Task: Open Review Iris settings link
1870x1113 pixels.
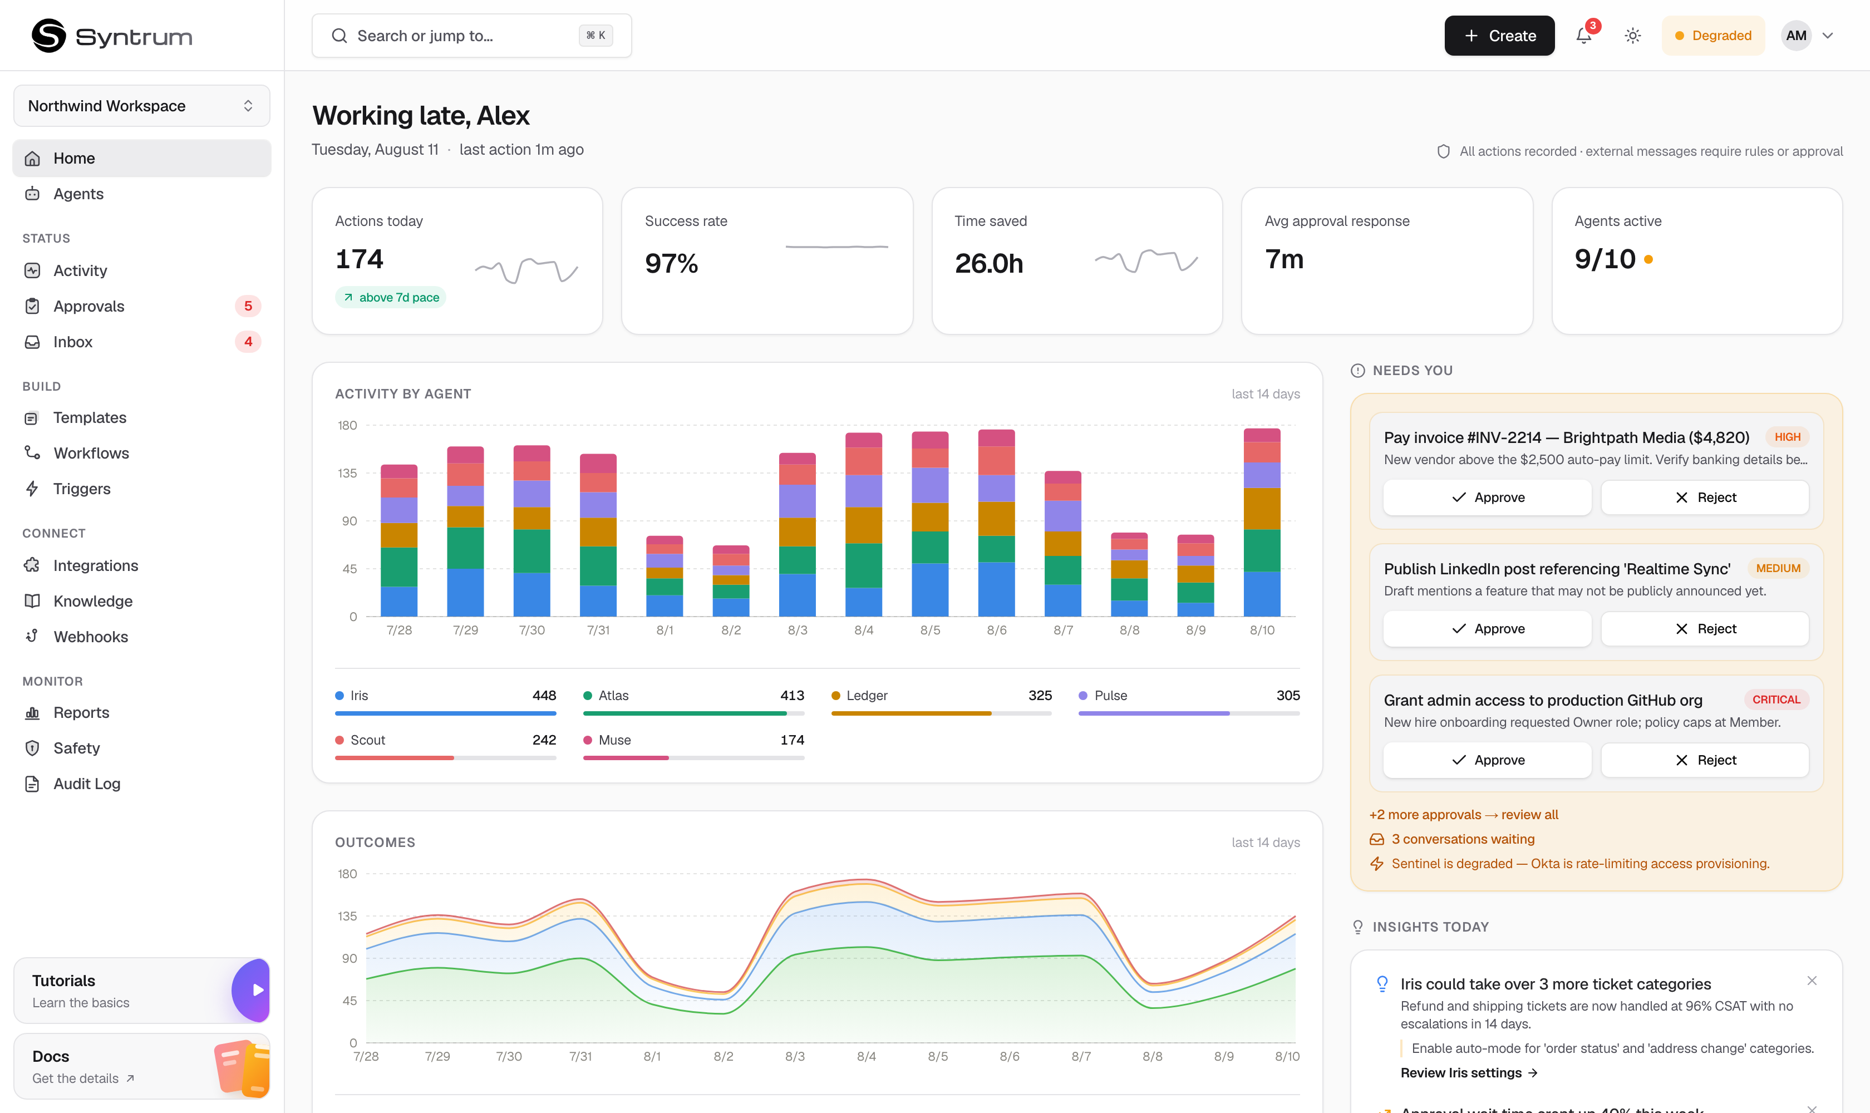Action: pyautogui.click(x=1469, y=1073)
